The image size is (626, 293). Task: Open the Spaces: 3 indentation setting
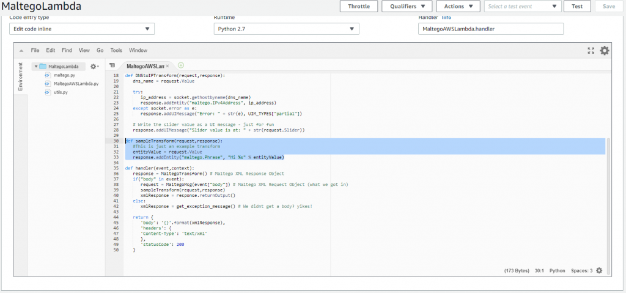582,270
